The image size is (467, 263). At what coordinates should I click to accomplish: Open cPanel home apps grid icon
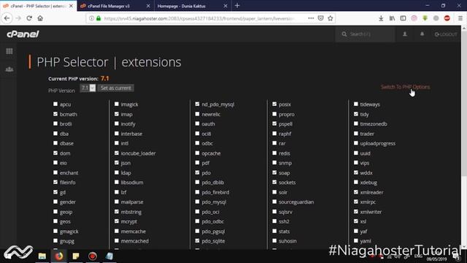coord(9,51)
